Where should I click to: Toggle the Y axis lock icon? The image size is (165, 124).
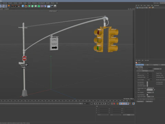pyautogui.click(x=2, y=6)
